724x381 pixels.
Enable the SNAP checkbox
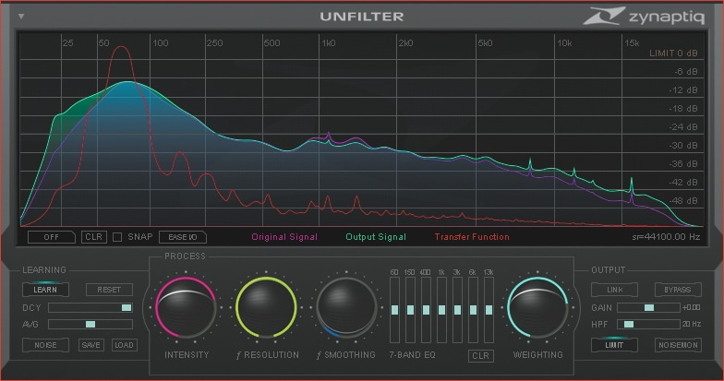(117, 237)
